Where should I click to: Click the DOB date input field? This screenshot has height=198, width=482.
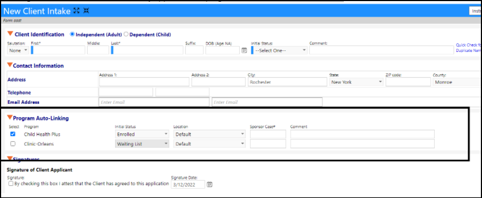(x=223, y=50)
